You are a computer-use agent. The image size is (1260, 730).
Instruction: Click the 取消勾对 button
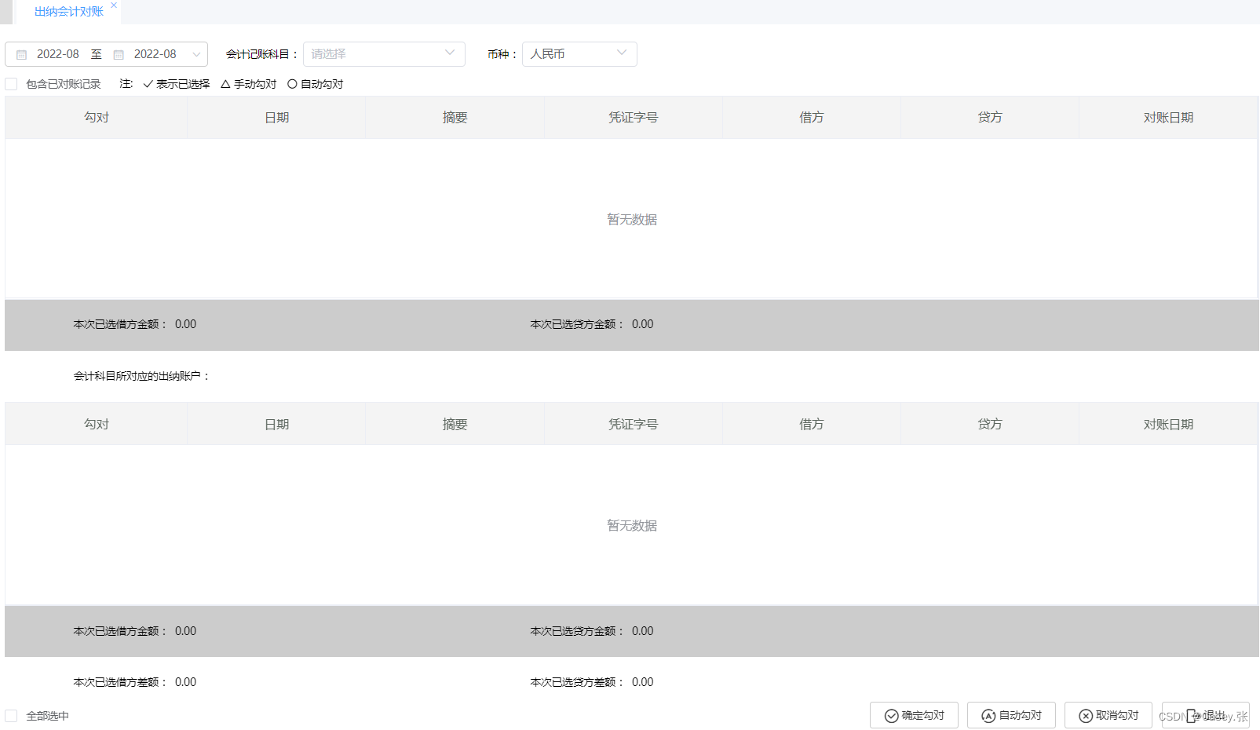[1108, 715]
